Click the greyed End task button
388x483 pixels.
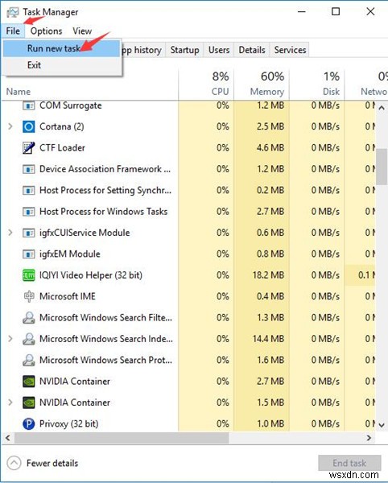click(349, 463)
